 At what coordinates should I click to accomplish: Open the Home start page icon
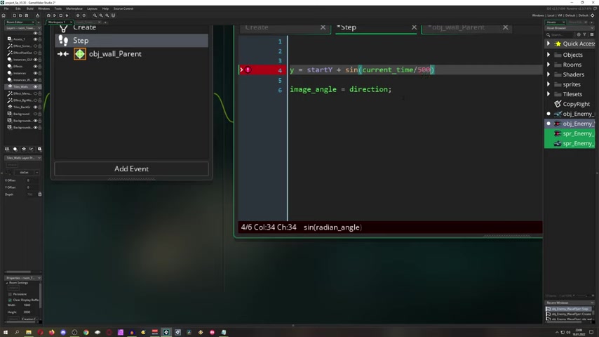click(4, 15)
